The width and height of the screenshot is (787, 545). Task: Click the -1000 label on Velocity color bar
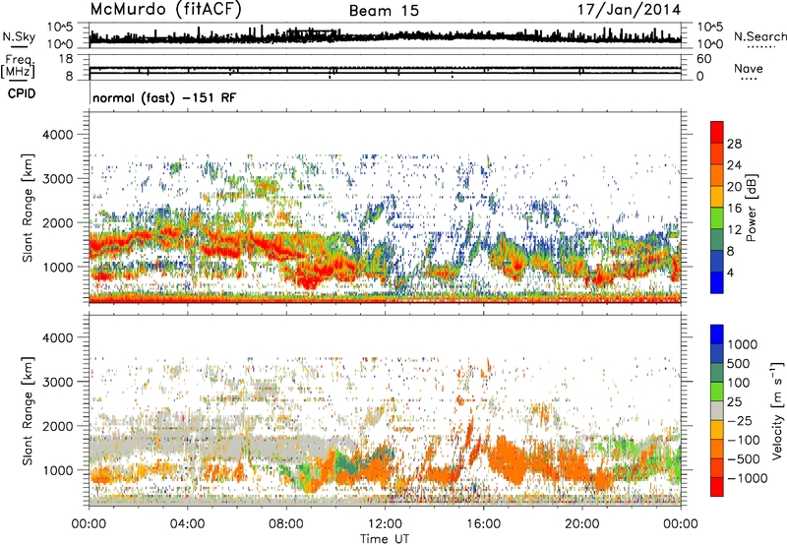[x=748, y=478]
